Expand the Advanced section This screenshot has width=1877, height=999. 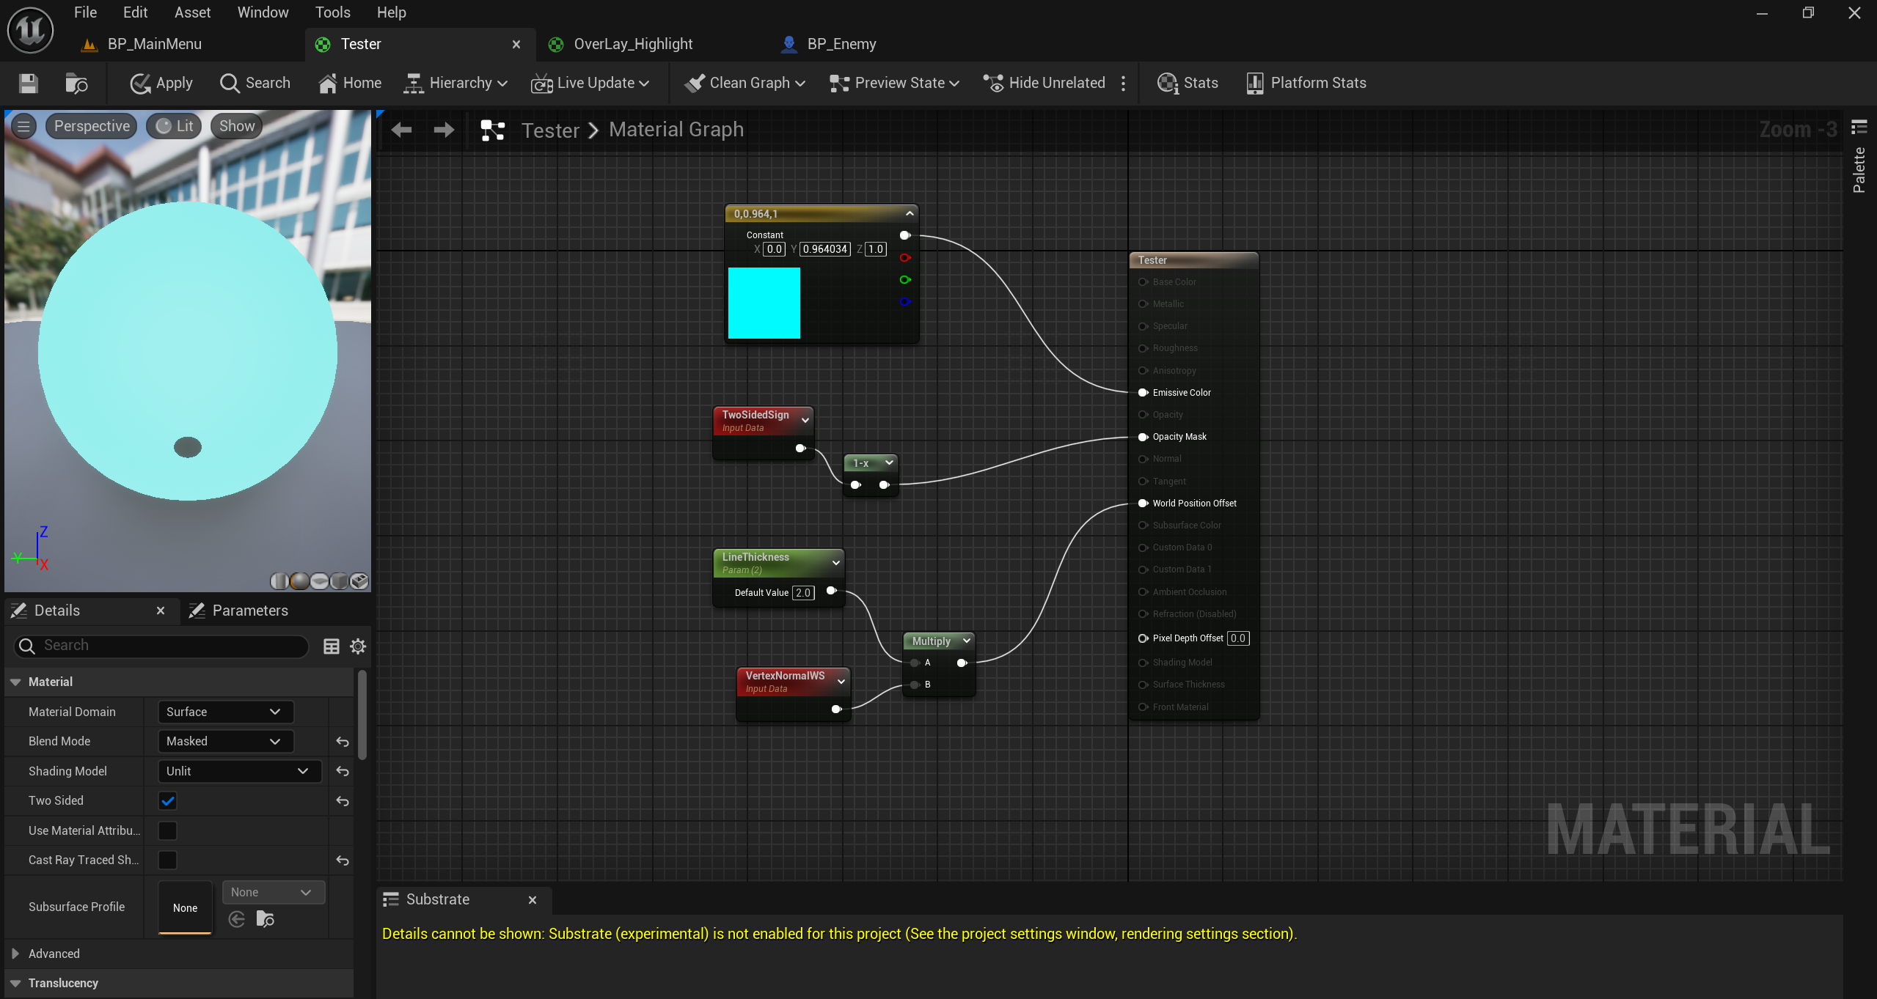(x=15, y=954)
